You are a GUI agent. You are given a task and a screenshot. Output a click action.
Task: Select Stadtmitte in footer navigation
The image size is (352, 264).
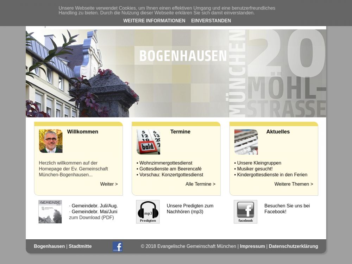tap(80, 246)
